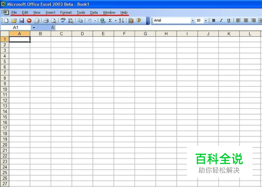Open the Help menu

124,12
